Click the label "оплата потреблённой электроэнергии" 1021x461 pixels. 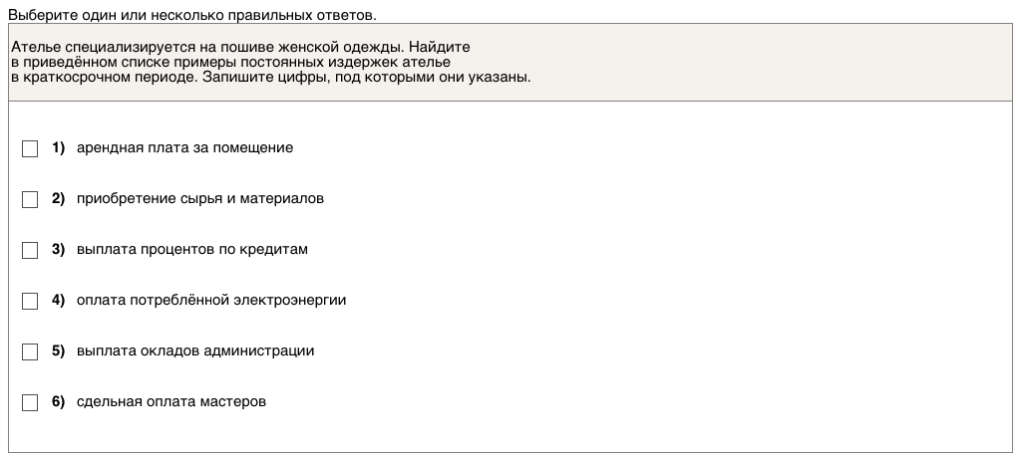point(210,300)
